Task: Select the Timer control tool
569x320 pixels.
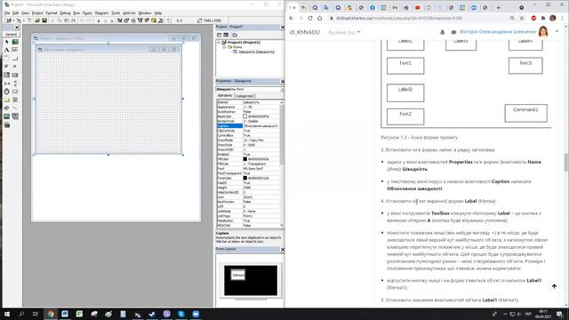Action: click(6, 92)
